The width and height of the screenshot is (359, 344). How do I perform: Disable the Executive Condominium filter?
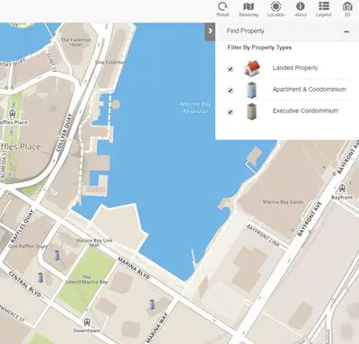pyautogui.click(x=230, y=112)
